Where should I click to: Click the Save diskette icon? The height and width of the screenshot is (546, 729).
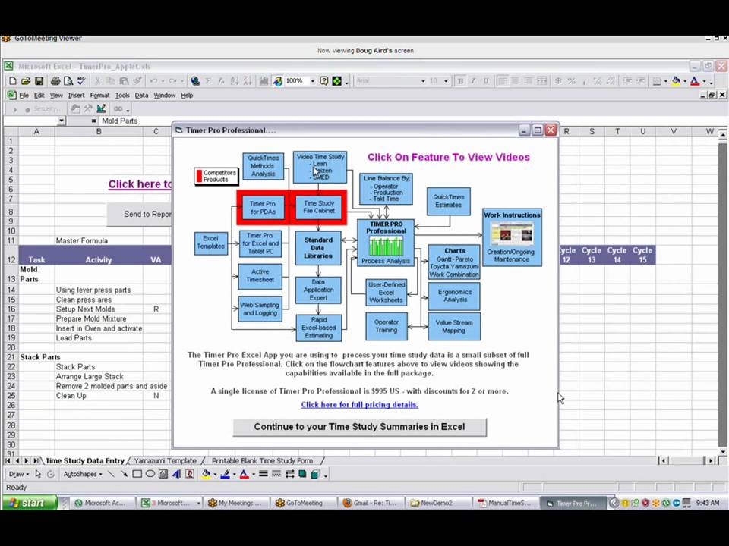coord(39,81)
